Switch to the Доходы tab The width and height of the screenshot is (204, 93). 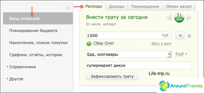(117, 7)
